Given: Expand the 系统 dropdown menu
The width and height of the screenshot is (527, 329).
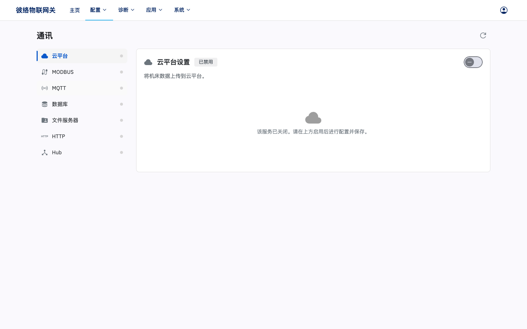Looking at the screenshot, I should pyautogui.click(x=183, y=10).
